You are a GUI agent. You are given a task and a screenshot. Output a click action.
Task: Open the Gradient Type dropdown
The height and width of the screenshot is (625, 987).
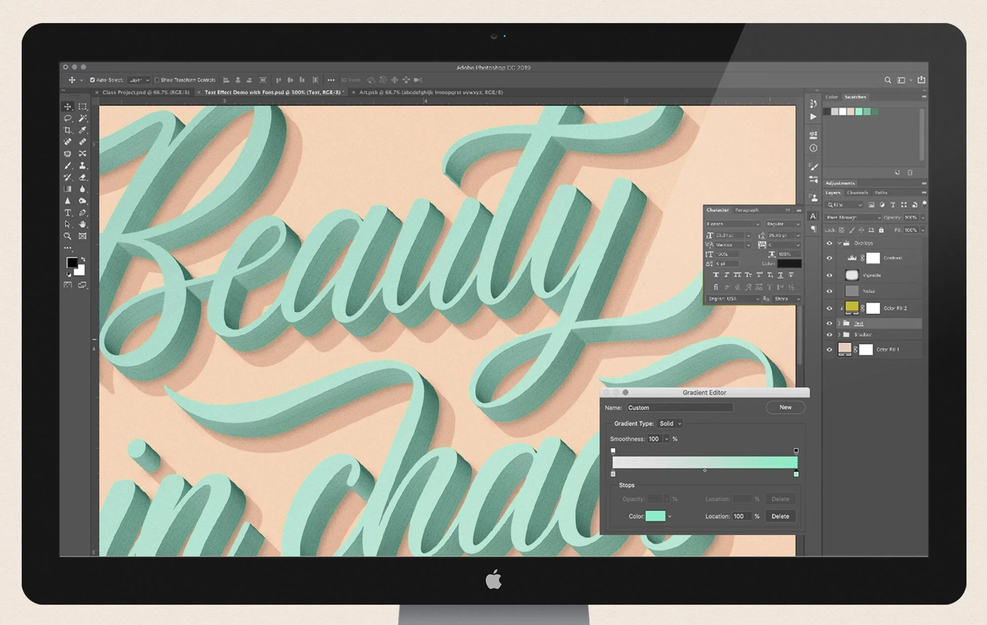(671, 423)
